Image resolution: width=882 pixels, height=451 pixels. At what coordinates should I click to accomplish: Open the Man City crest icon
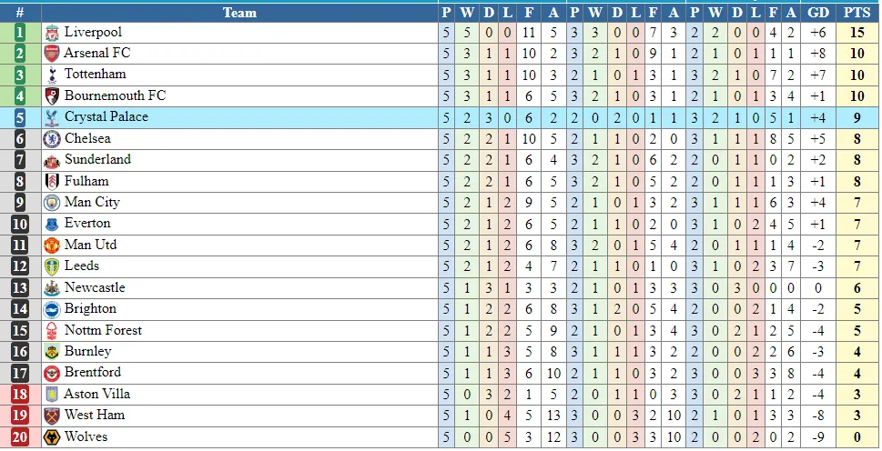click(x=52, y=203)
